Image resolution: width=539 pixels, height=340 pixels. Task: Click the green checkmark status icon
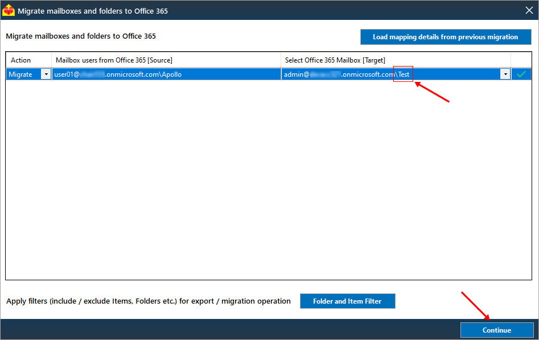[x=521, y=74]
